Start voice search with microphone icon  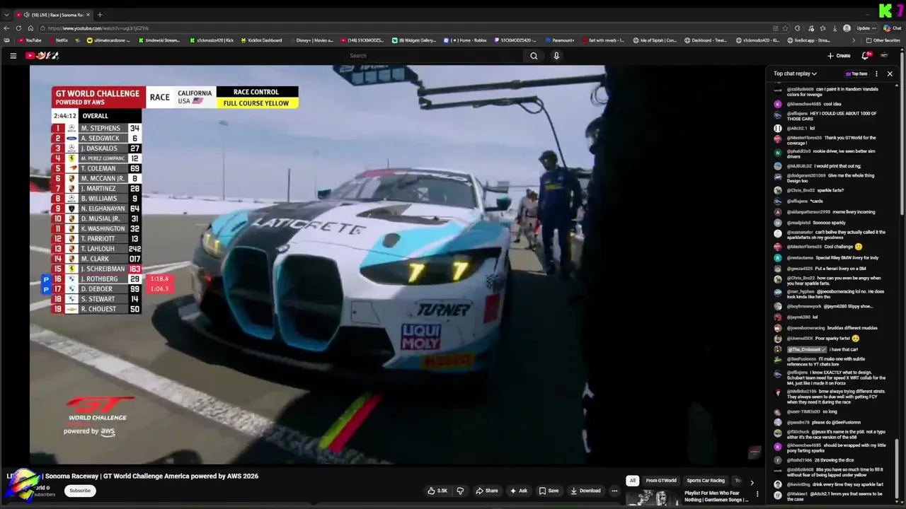point(556,56)
